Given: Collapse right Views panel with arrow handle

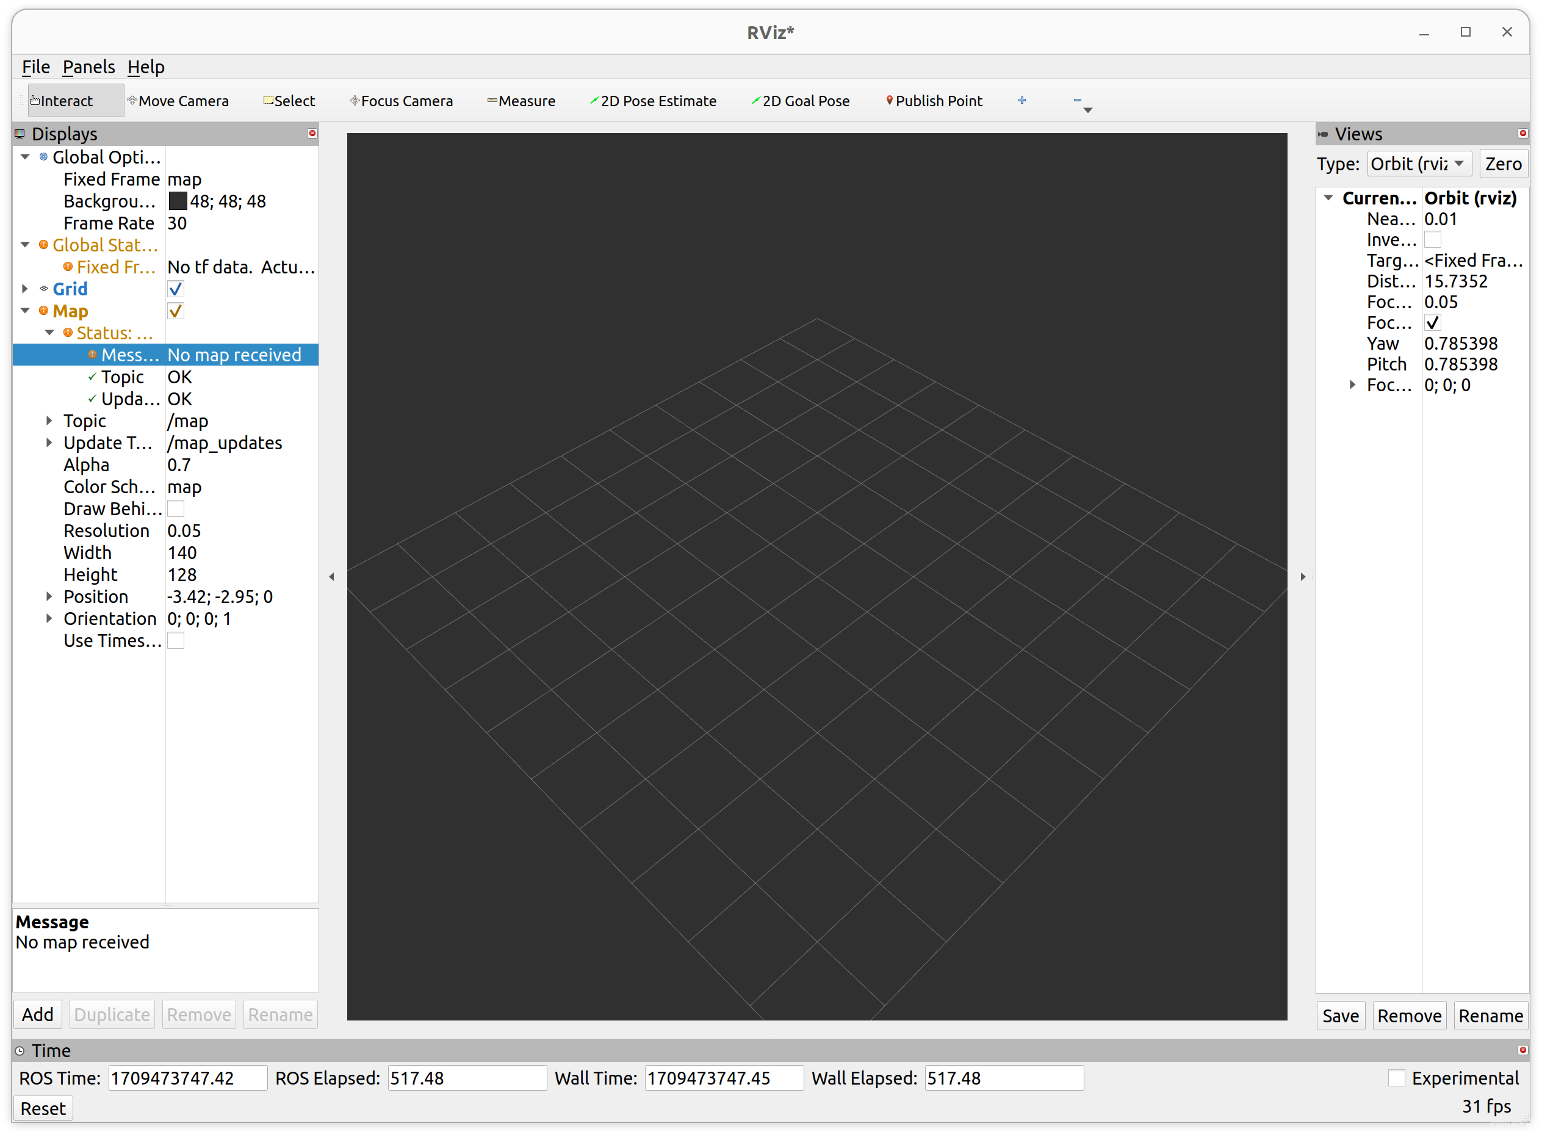Looking at the screenshot, I should pyautogui.click(x=1303, y=577).
